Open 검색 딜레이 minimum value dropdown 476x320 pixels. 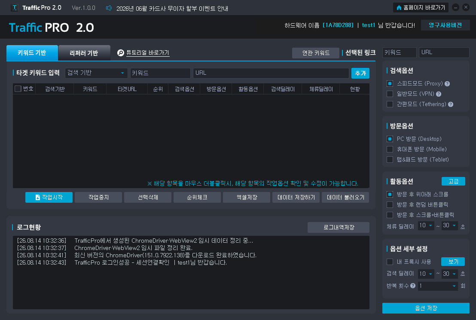pos(426,274)
